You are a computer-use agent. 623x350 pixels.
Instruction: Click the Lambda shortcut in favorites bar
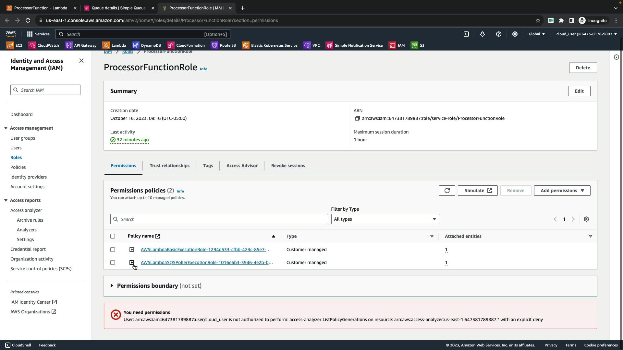coord(114,45)
